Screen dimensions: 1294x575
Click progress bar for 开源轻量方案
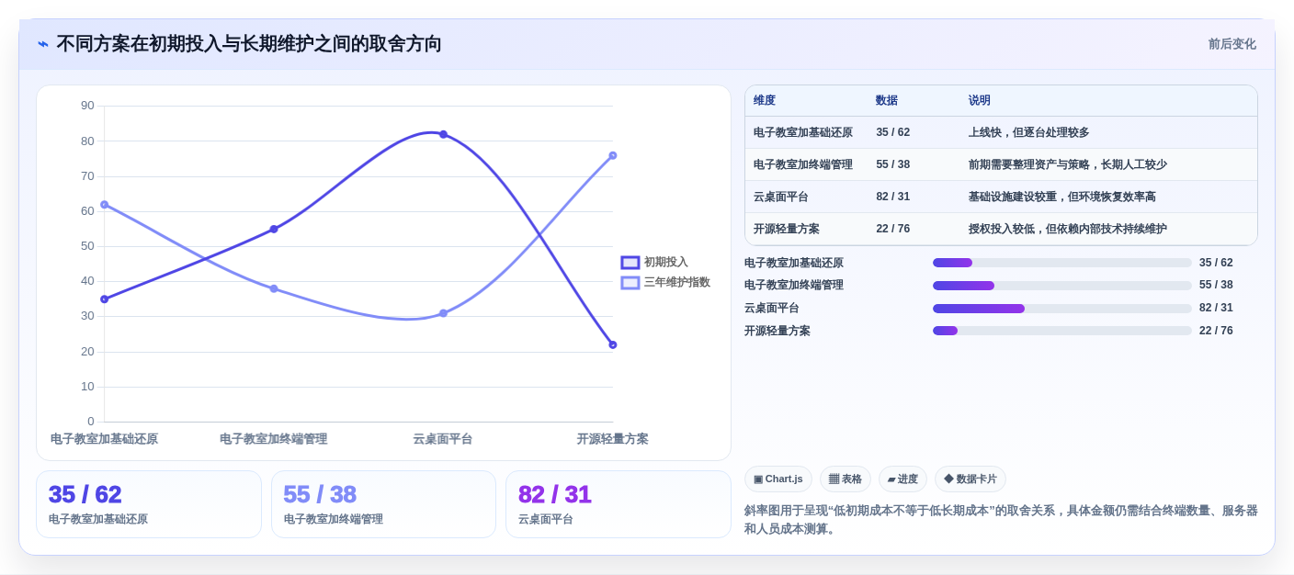[1062, 331]
